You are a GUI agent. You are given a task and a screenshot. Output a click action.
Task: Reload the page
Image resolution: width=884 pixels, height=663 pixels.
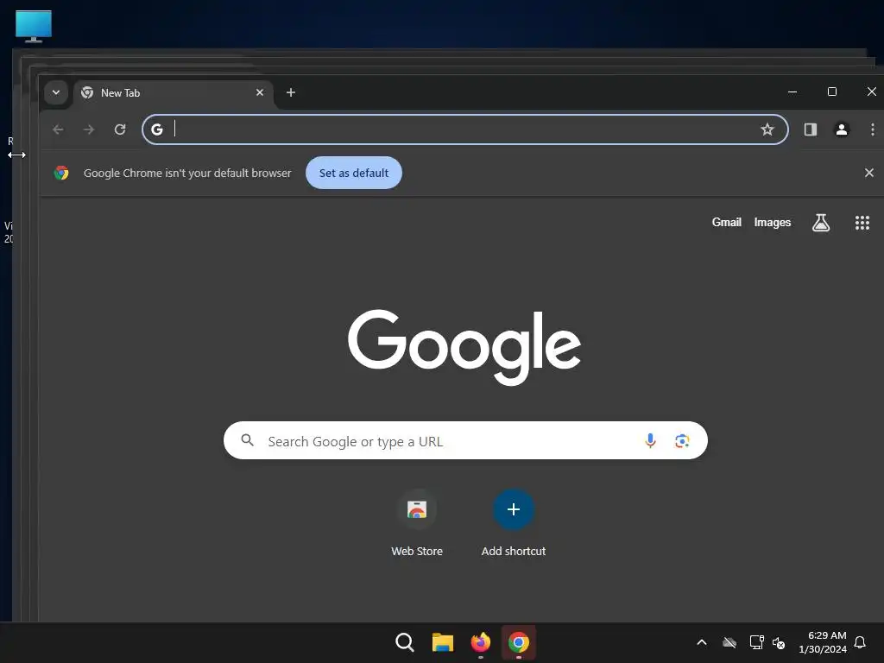click(x=120, y=129)
